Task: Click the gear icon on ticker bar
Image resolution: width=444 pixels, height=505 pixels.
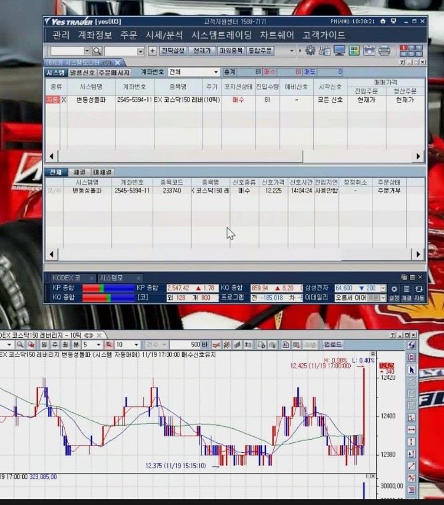Action: 394,288
